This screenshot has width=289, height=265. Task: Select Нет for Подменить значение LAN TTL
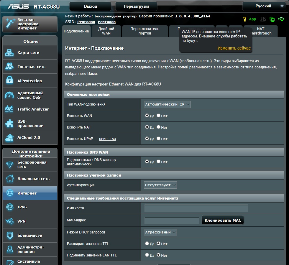coord(158,255)
